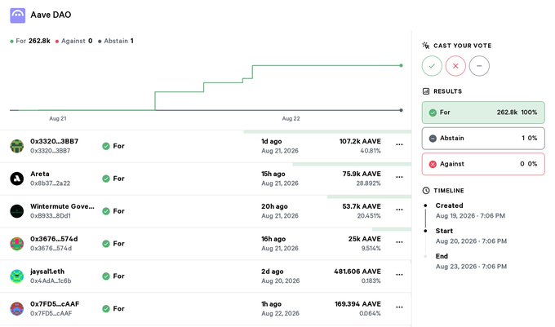Select the End timeline marker
Screen dimensions: 555x327
point(425,256)
